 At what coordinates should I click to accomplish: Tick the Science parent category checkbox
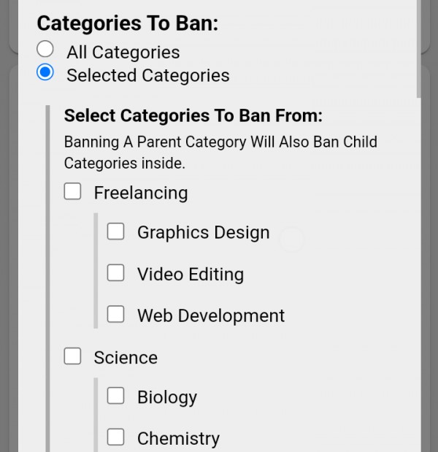[72, 356]
